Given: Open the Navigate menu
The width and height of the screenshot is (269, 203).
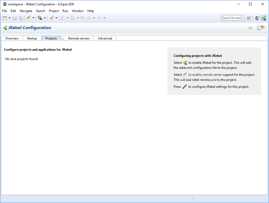Looking at the screenshot, I should coord(26,11).
